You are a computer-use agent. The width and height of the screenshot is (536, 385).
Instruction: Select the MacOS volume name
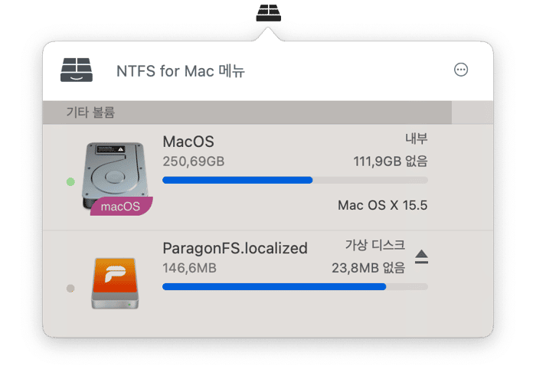pos(188,142)
